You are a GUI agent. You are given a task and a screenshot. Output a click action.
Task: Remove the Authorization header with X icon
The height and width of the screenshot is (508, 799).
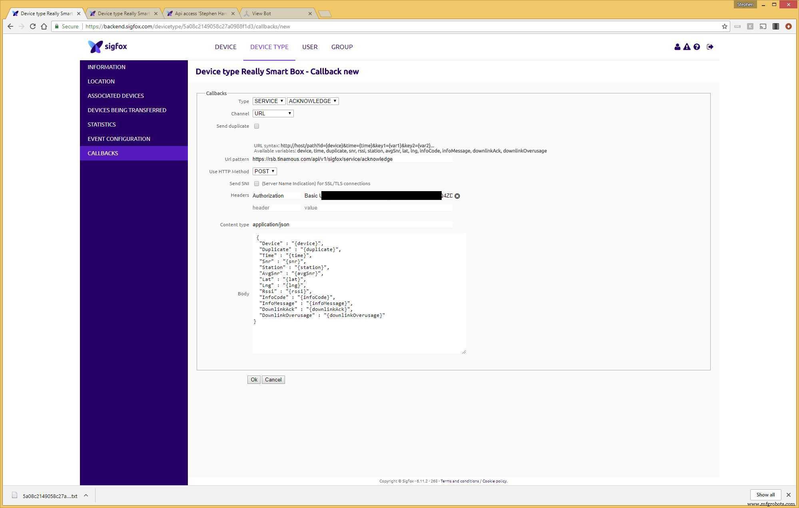pyautogui.click(x=457, y=196)
